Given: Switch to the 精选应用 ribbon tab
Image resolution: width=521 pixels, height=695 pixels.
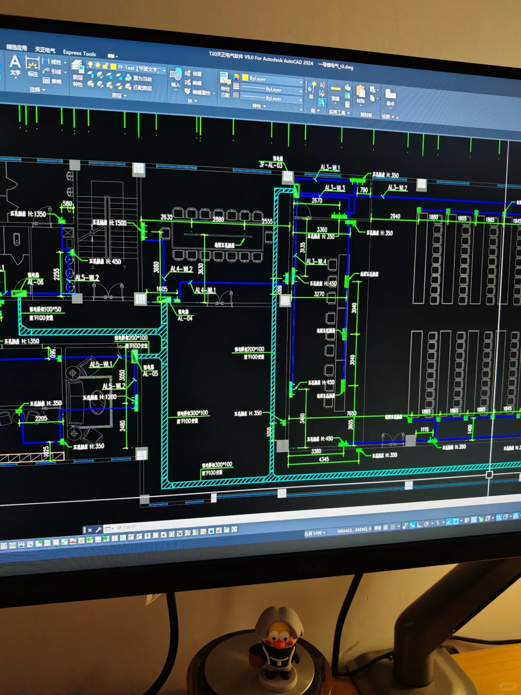Looking at the screenshot, I should tap(16, 47).
